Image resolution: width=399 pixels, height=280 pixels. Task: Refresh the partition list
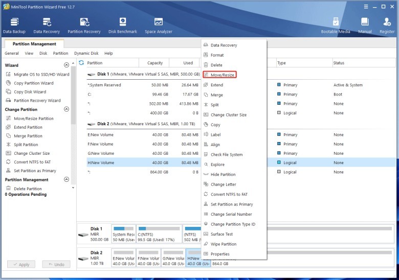[x=81, y=63]
